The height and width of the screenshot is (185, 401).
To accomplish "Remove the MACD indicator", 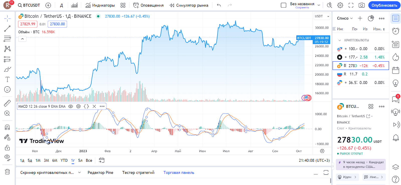I will (x=94, y=106).
